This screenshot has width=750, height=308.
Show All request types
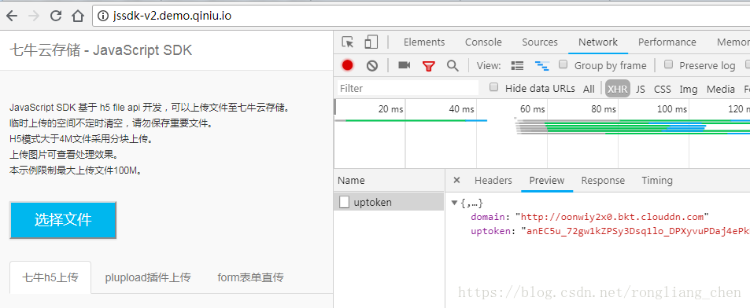click(x=589, y=89)
